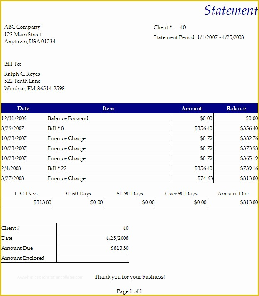Screen dimensions: 259x296
Task: Click the $739.16 balance cell
Action: 249,168
